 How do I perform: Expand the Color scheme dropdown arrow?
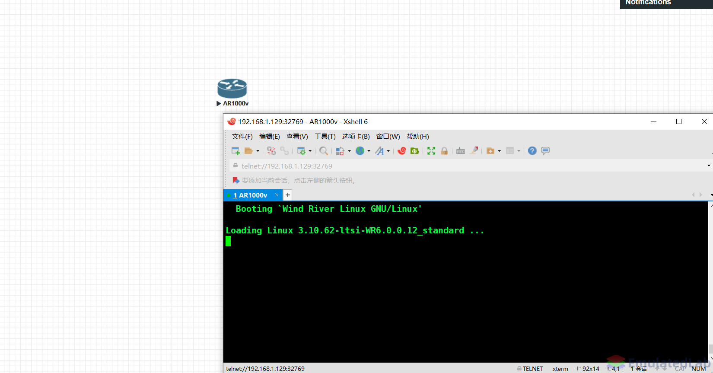point(349,151)
